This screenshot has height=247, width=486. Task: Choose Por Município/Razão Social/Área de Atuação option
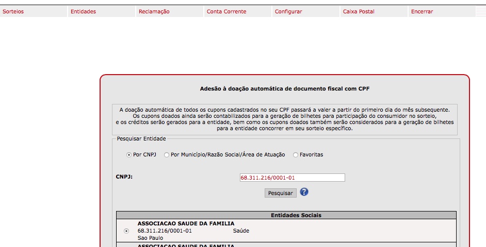(x=167, y=155)
